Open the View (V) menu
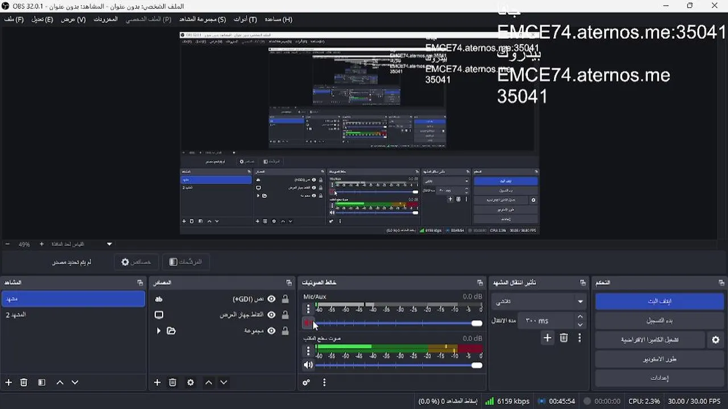 pos(73,19)
